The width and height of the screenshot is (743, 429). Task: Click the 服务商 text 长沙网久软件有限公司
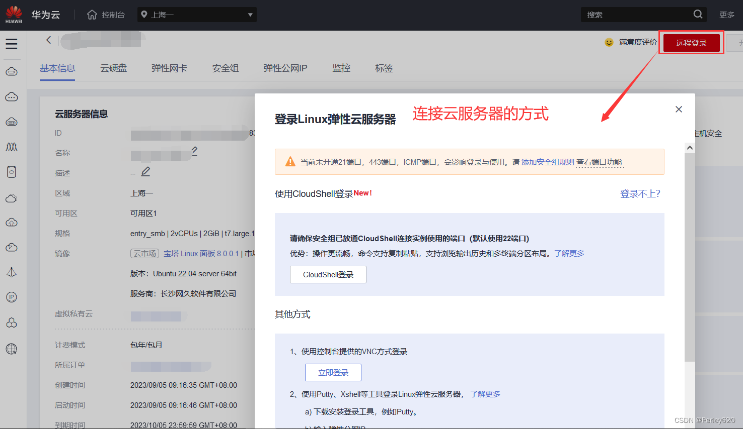coord(198,294)
